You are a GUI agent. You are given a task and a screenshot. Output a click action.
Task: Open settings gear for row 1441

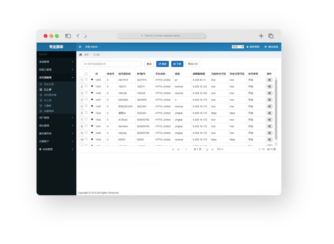(270, 126)
